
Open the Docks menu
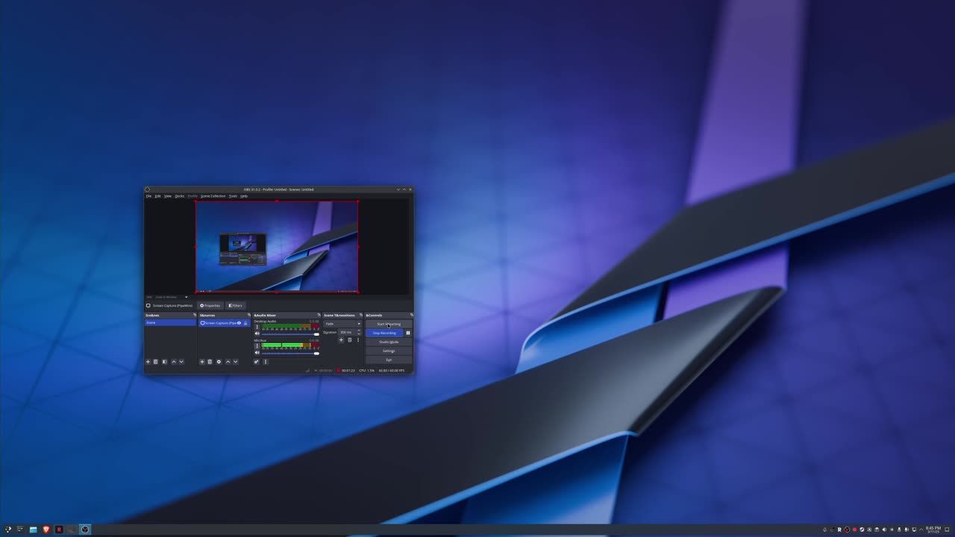180,196
